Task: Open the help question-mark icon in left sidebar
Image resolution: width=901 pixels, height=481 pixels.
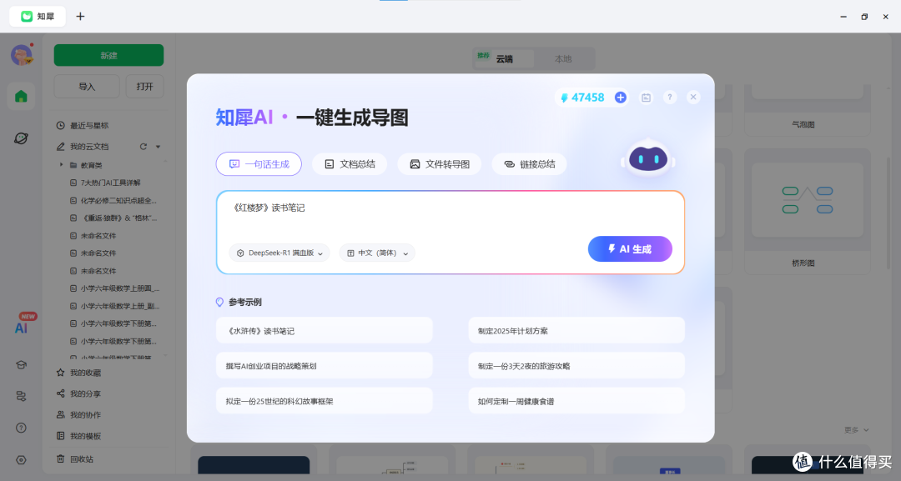Action: (x=21, y=428)
